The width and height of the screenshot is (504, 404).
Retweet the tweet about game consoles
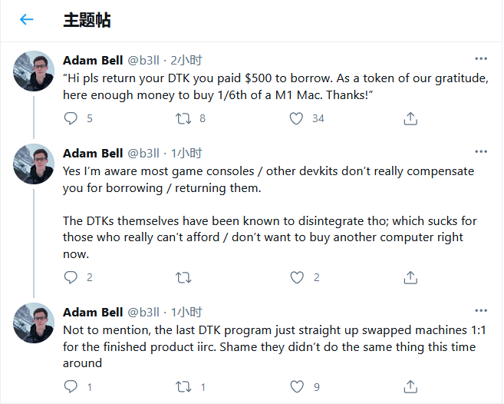(x=183, y=277)
